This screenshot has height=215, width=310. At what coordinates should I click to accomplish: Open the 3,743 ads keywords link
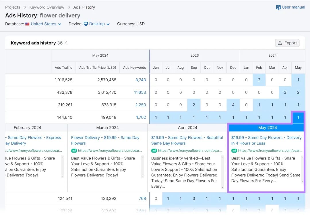[141, 80]
